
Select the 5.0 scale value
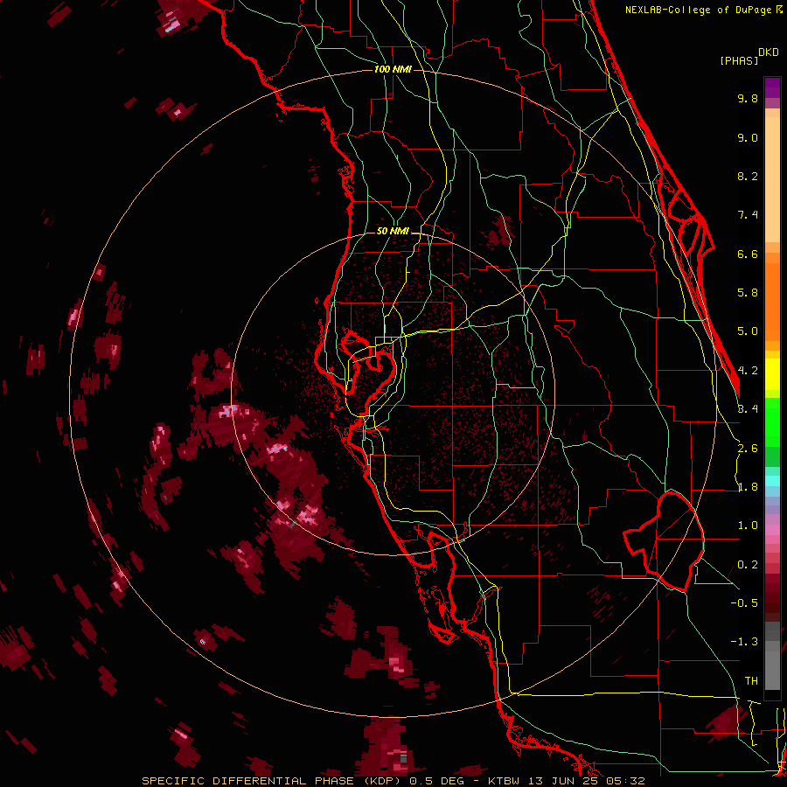coord(748,331)
